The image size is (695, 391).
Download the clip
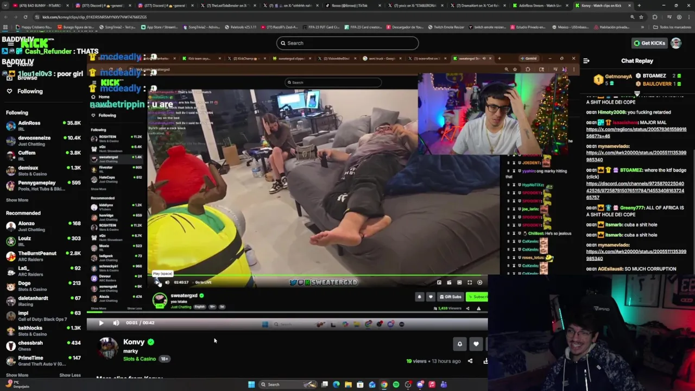pyautogui.click(x=485, y=361)
